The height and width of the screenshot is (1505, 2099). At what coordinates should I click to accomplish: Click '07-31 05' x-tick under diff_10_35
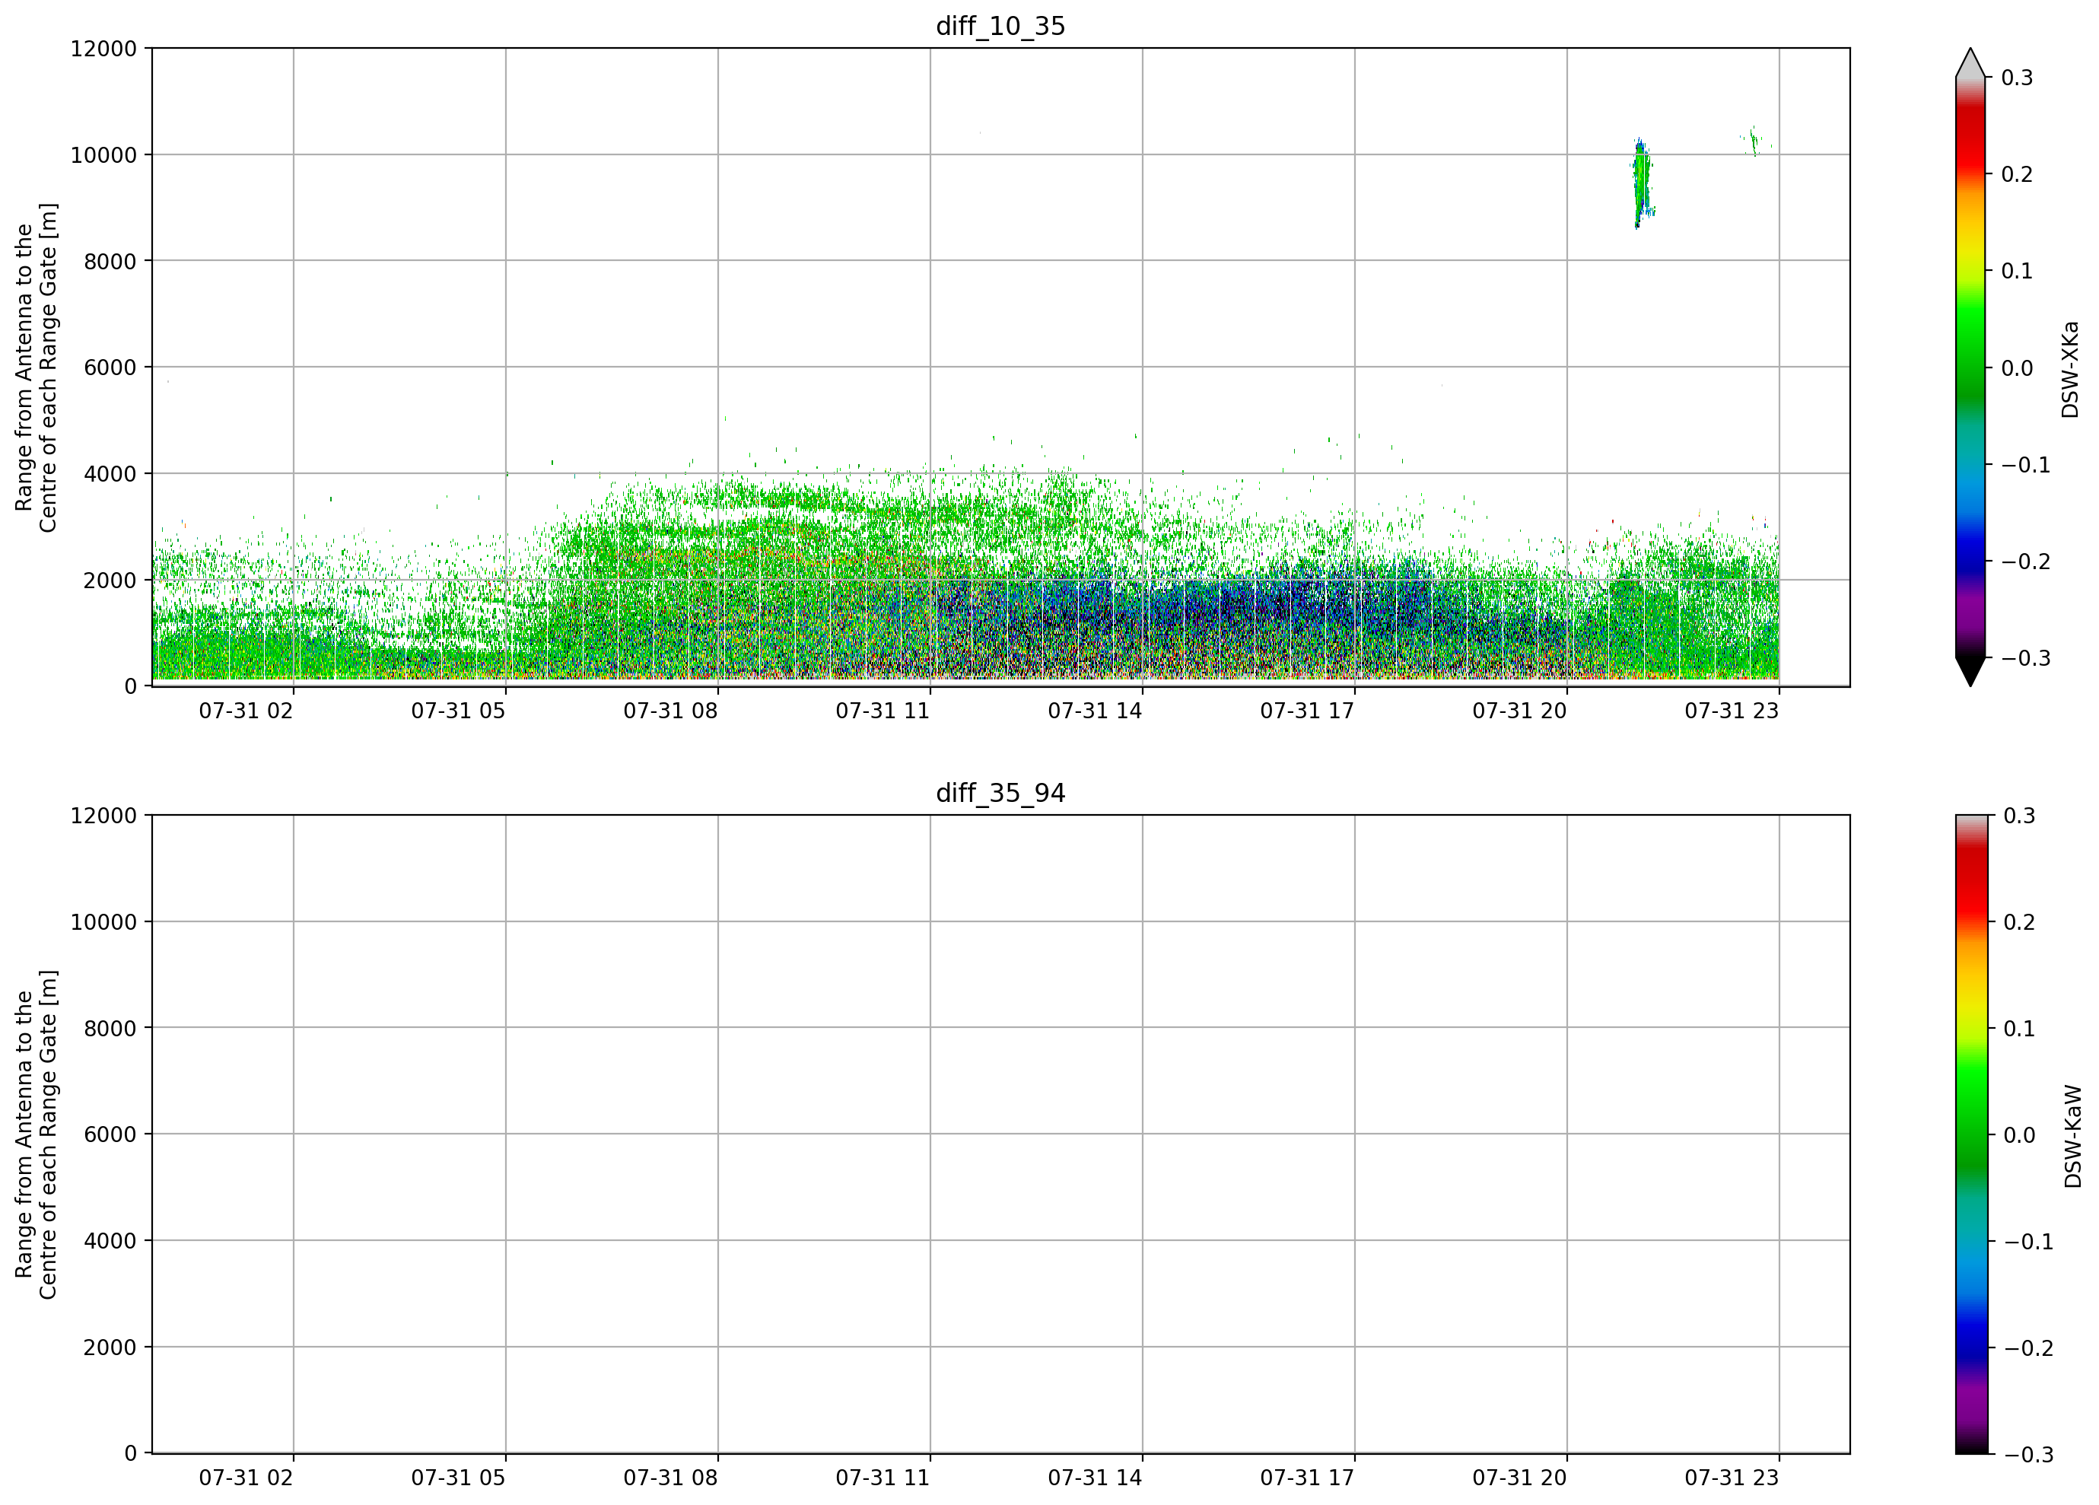458,711
